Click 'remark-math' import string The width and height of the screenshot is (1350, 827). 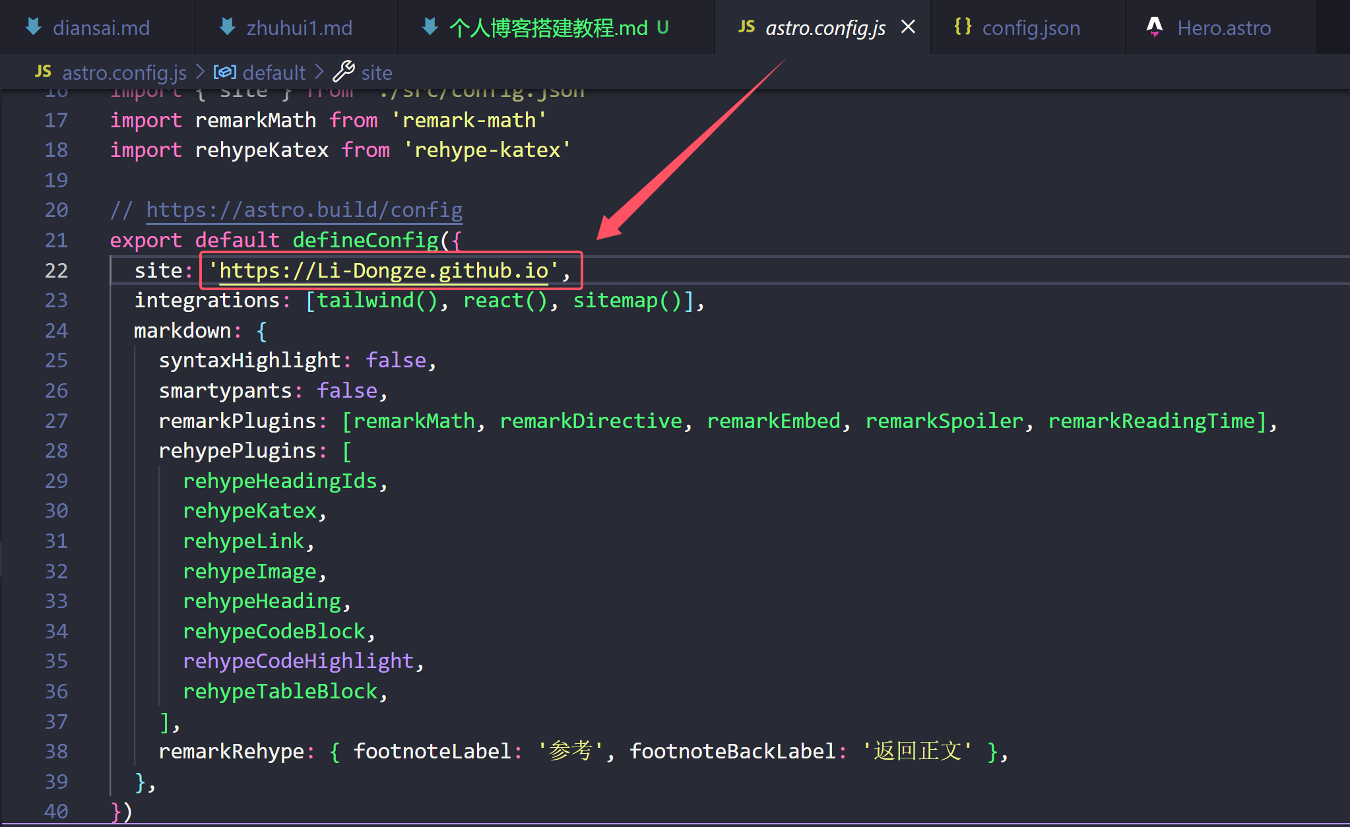pyautogui.click(x=468, y=121)
